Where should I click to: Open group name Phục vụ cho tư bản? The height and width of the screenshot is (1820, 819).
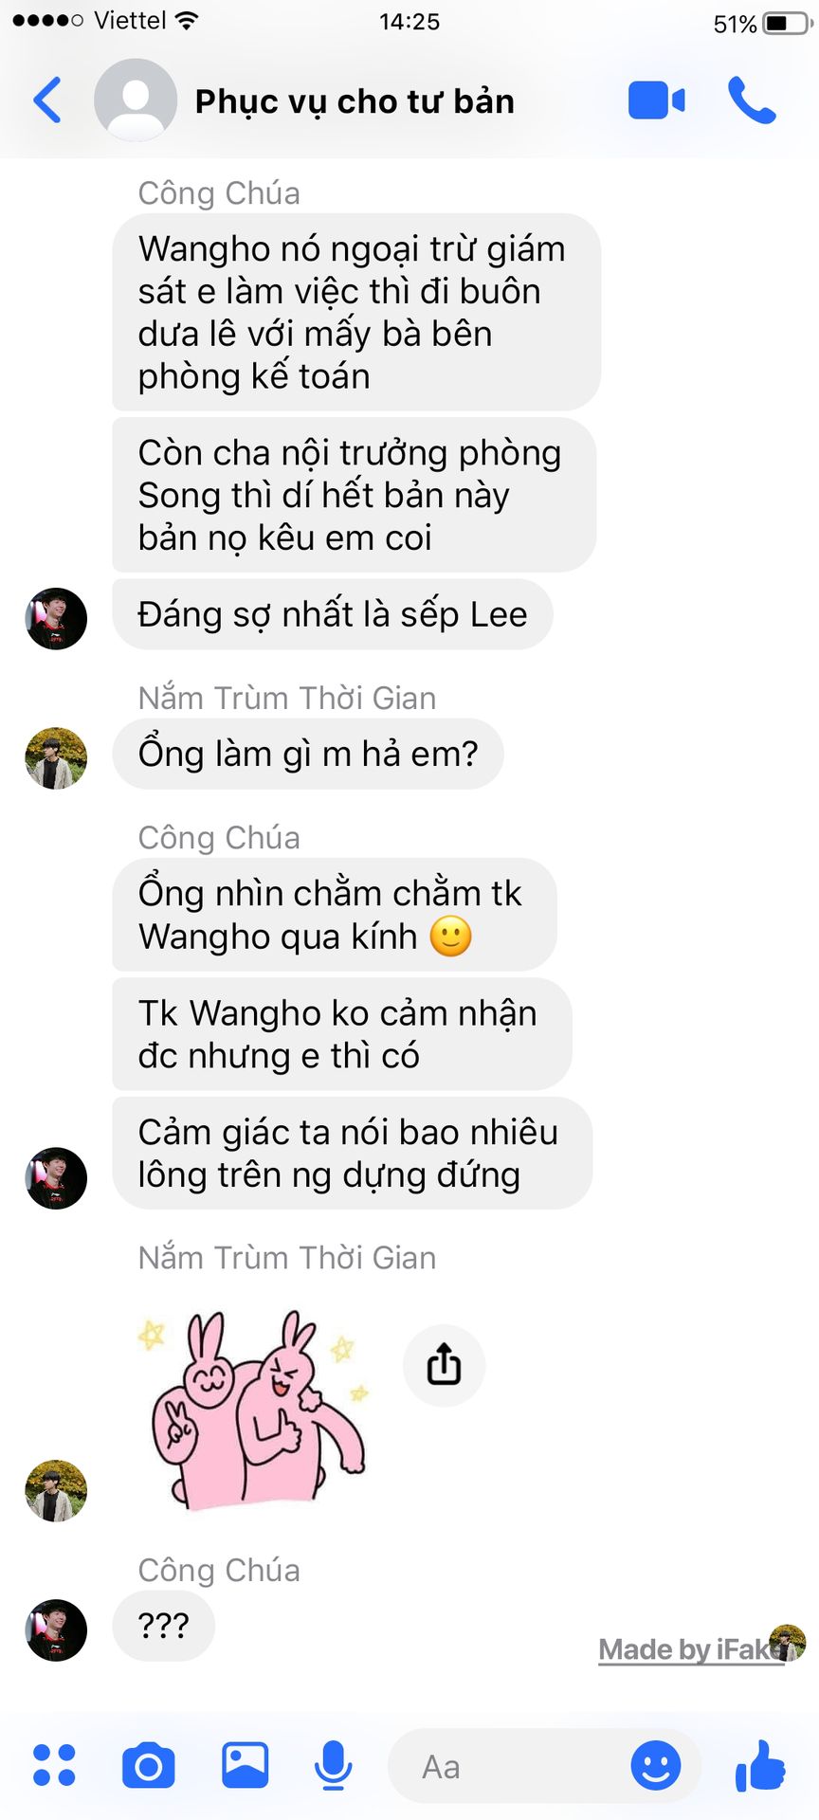click(x=355, y=101)
